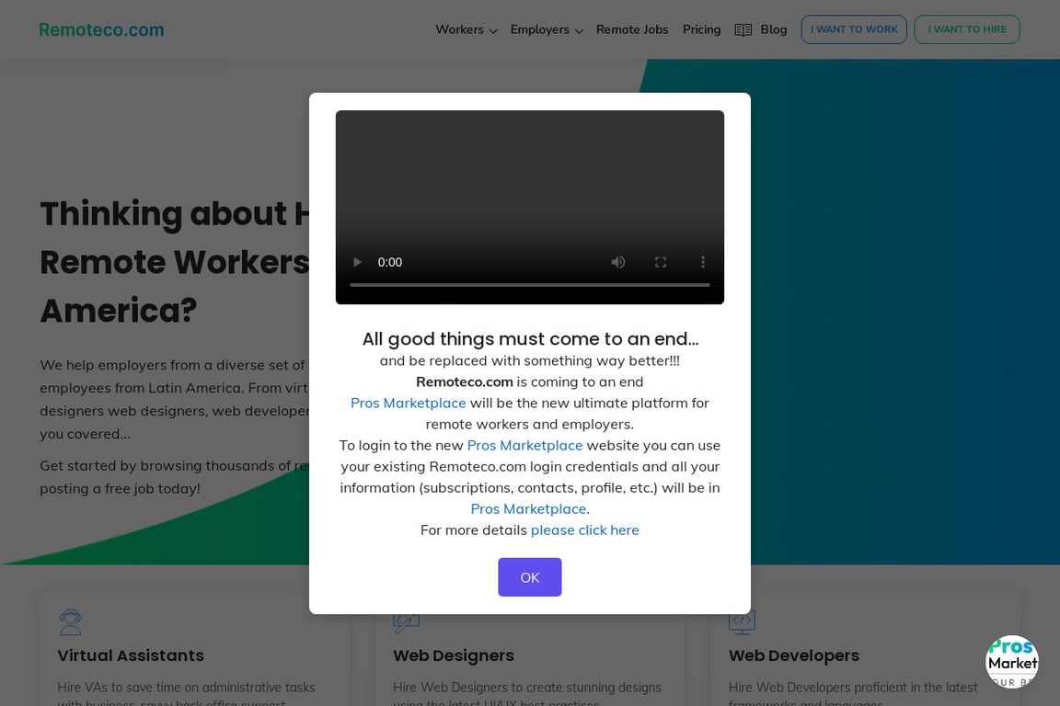Follow the 'please click here' link
This screenshot has width=1060, height=706.
[x=585, y=530]
